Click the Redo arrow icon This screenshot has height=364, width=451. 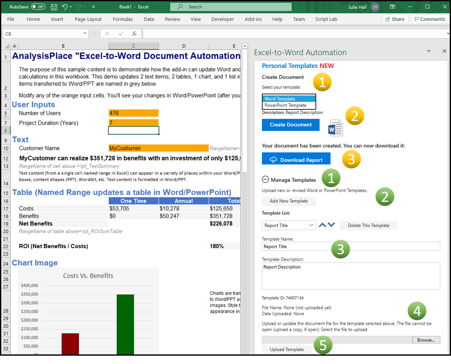tap(79, 7)
